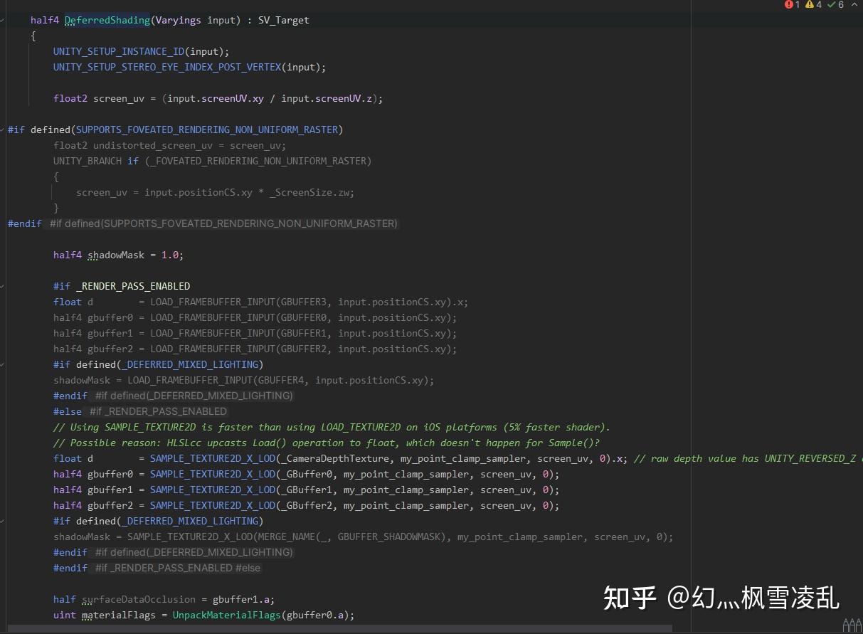Click LOAD_FRAMEBUFFER_INPUT on the GBUFFER0 line
863x634 pixels.
(213, 317)
